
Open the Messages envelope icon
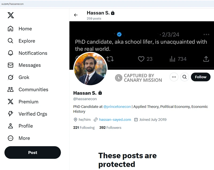(x=10, y=65)
